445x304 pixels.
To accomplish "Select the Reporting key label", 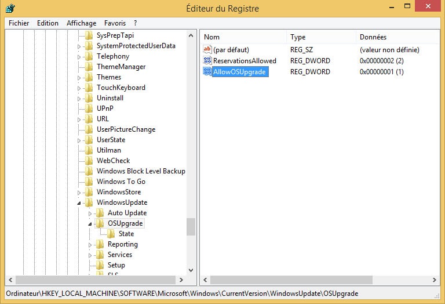I will coord(123,244).
